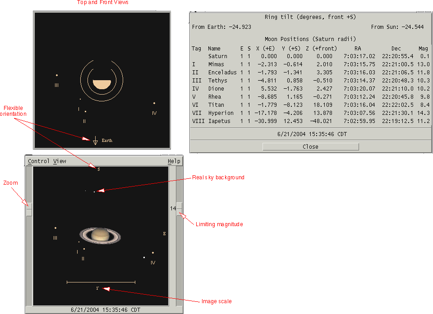Click moon III dot in the sky view
Viewport: 433px width, 314px height.
coord(55,228)
